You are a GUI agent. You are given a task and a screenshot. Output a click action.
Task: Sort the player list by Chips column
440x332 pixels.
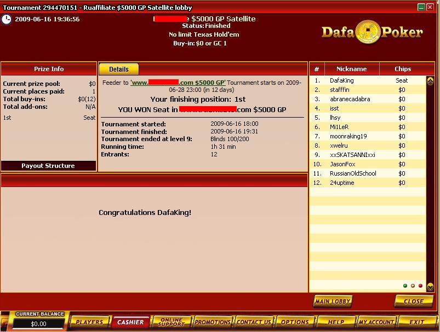tap(403, 69)
